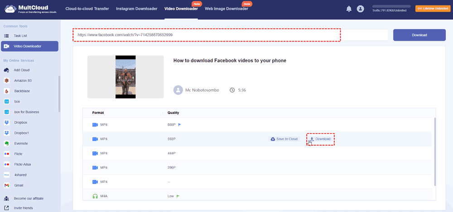Click the Mc Nobotosombo author name
The image size is (453, 212).
pyautogui.click(x=202, y=90)
